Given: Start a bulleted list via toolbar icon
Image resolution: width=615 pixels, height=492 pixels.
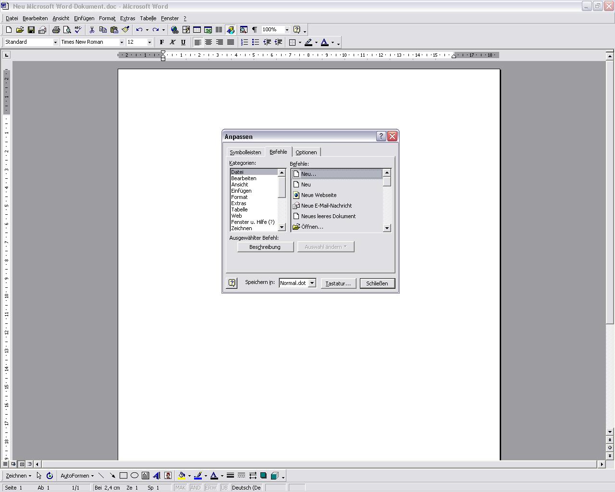Looking at the screenshot, I should pyautogui.click(x=256, y=42).
